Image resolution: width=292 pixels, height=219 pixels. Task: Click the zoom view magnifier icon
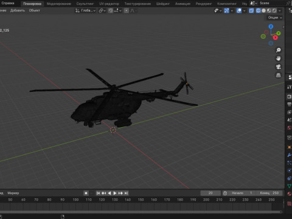pyautogui.click(x=279, y=50)
